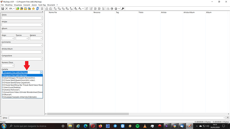Open the Strumenti menu
230x129 pixels.
pos(51,5)
